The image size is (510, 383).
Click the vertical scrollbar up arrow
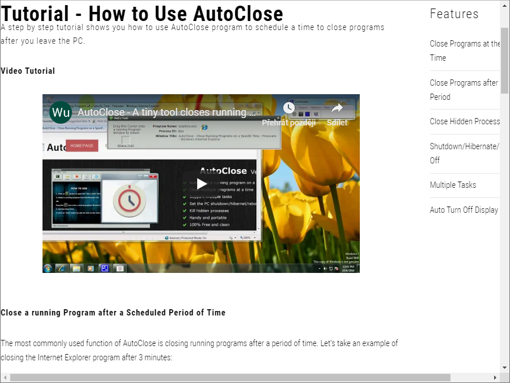click(504, 5)
